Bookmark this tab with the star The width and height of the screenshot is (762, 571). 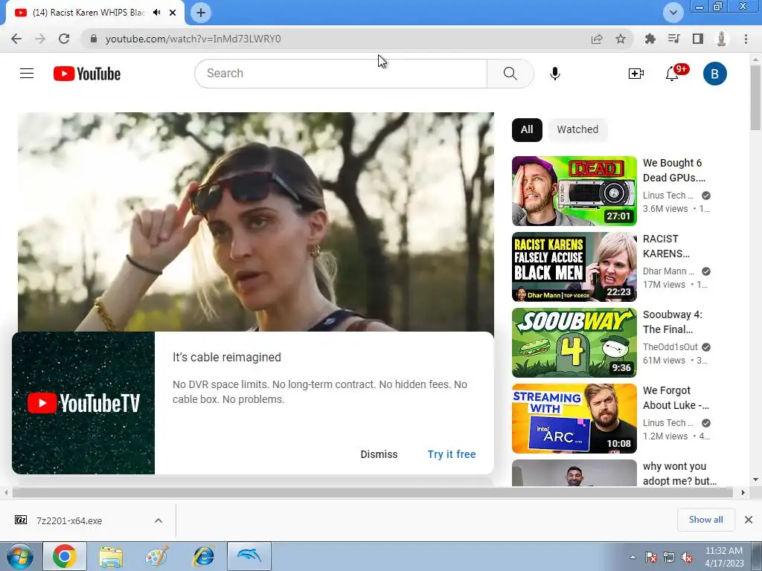pyautogui.click(x=620, y=39)
